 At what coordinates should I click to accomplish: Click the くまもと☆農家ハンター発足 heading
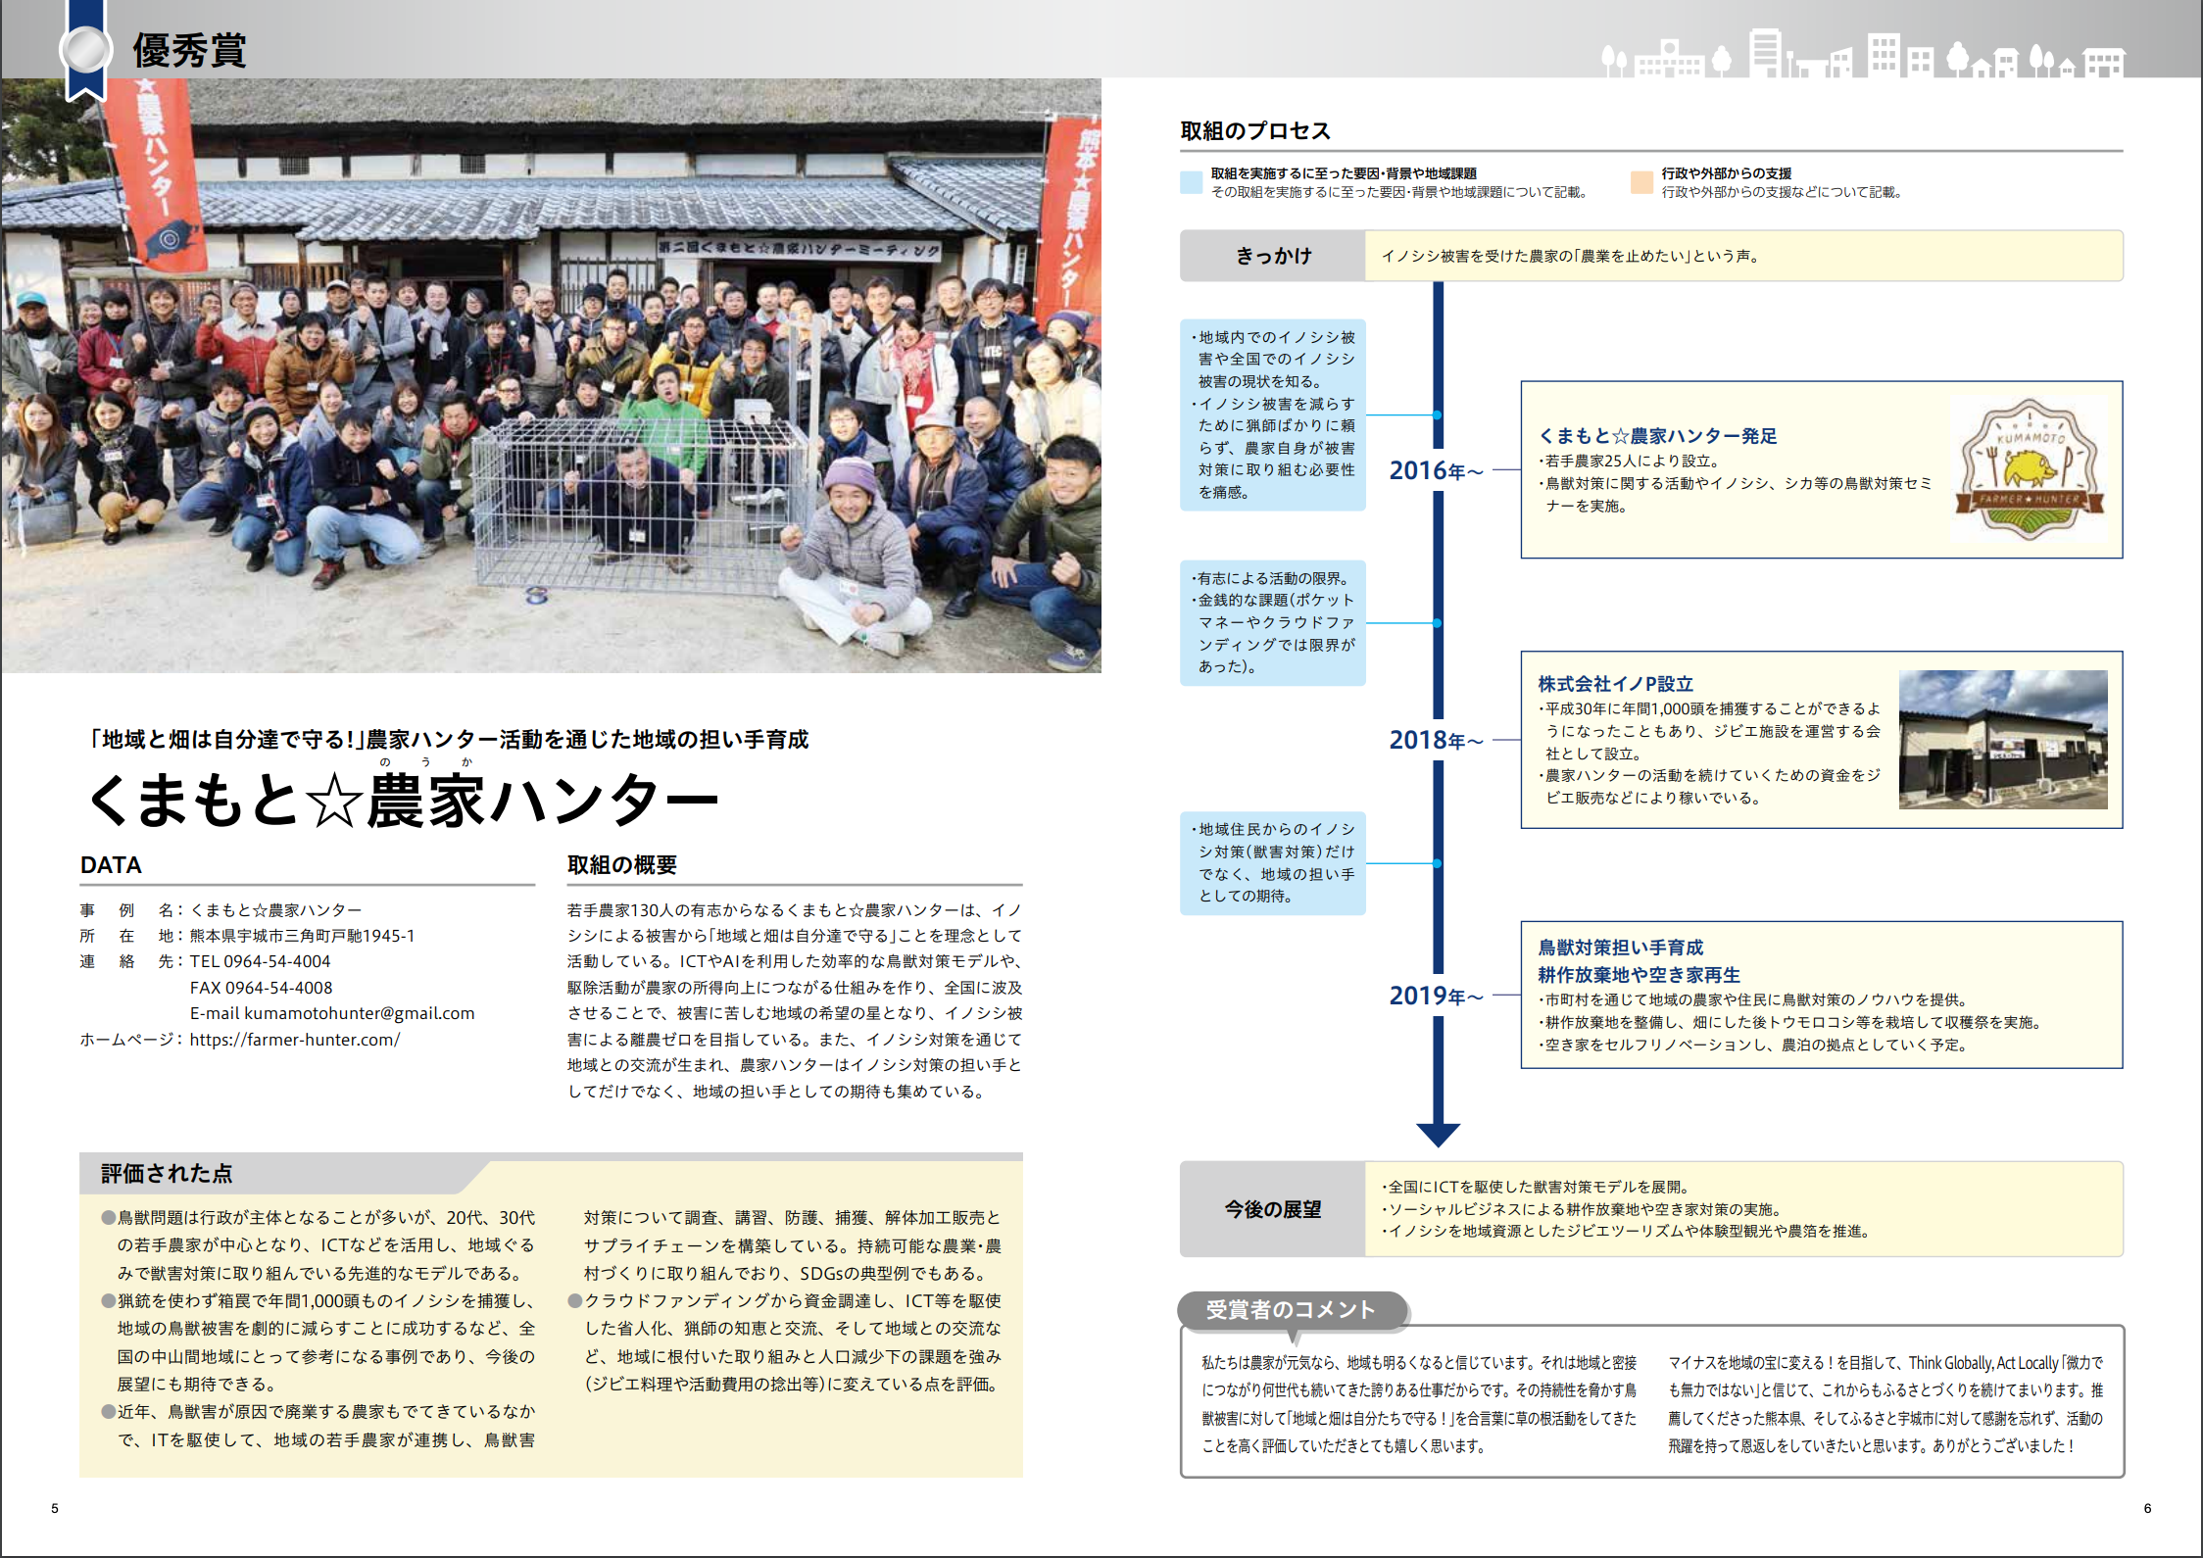pyautogui.click(x=1656, y=436)
